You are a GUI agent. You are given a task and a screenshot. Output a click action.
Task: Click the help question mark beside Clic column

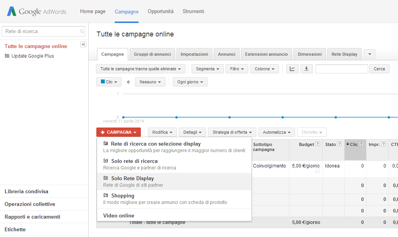[x=362, y=144]
